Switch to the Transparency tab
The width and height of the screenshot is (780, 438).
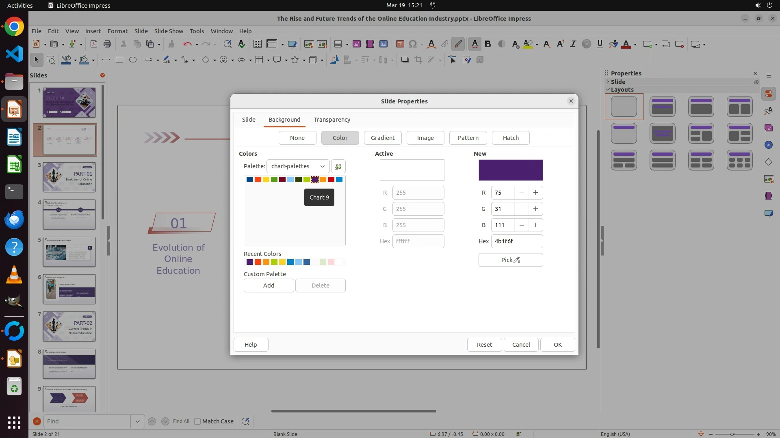tap(331, 120)
